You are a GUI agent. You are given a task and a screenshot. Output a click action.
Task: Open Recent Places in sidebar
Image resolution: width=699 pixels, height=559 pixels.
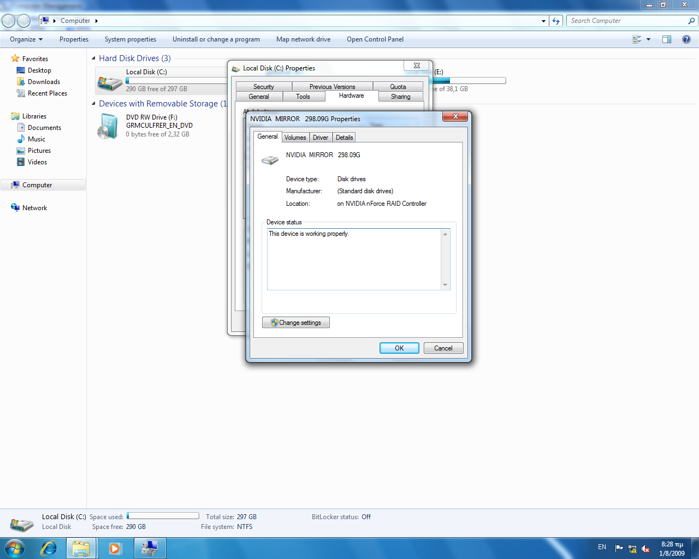click(48, 93)
